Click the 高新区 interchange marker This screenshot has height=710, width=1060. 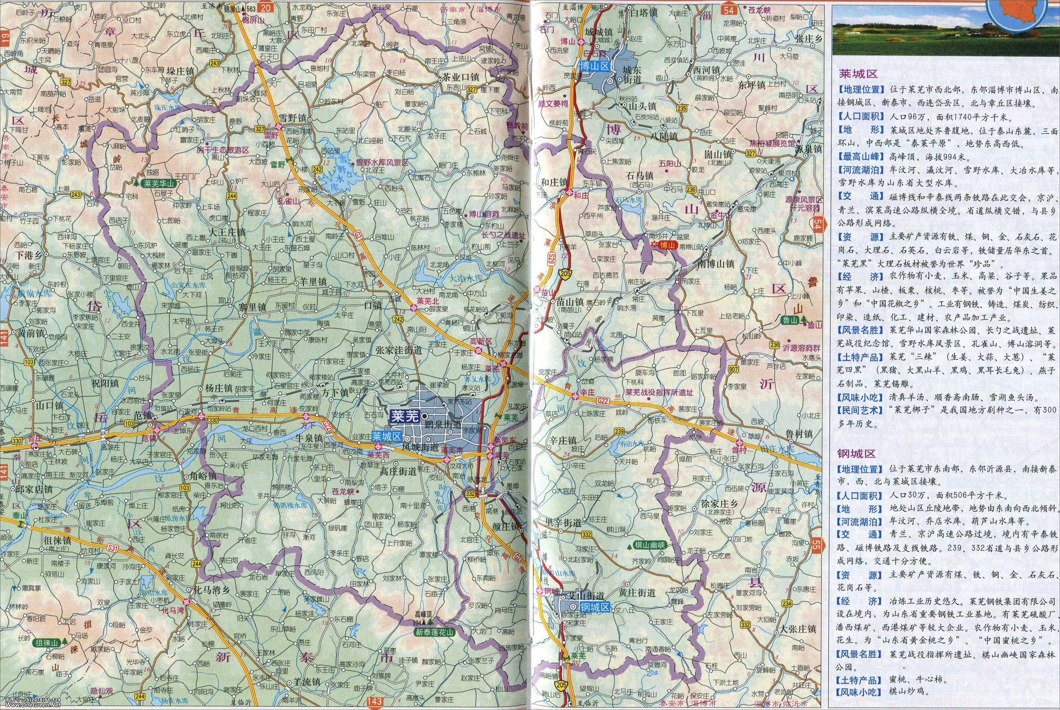coord(479,351)
